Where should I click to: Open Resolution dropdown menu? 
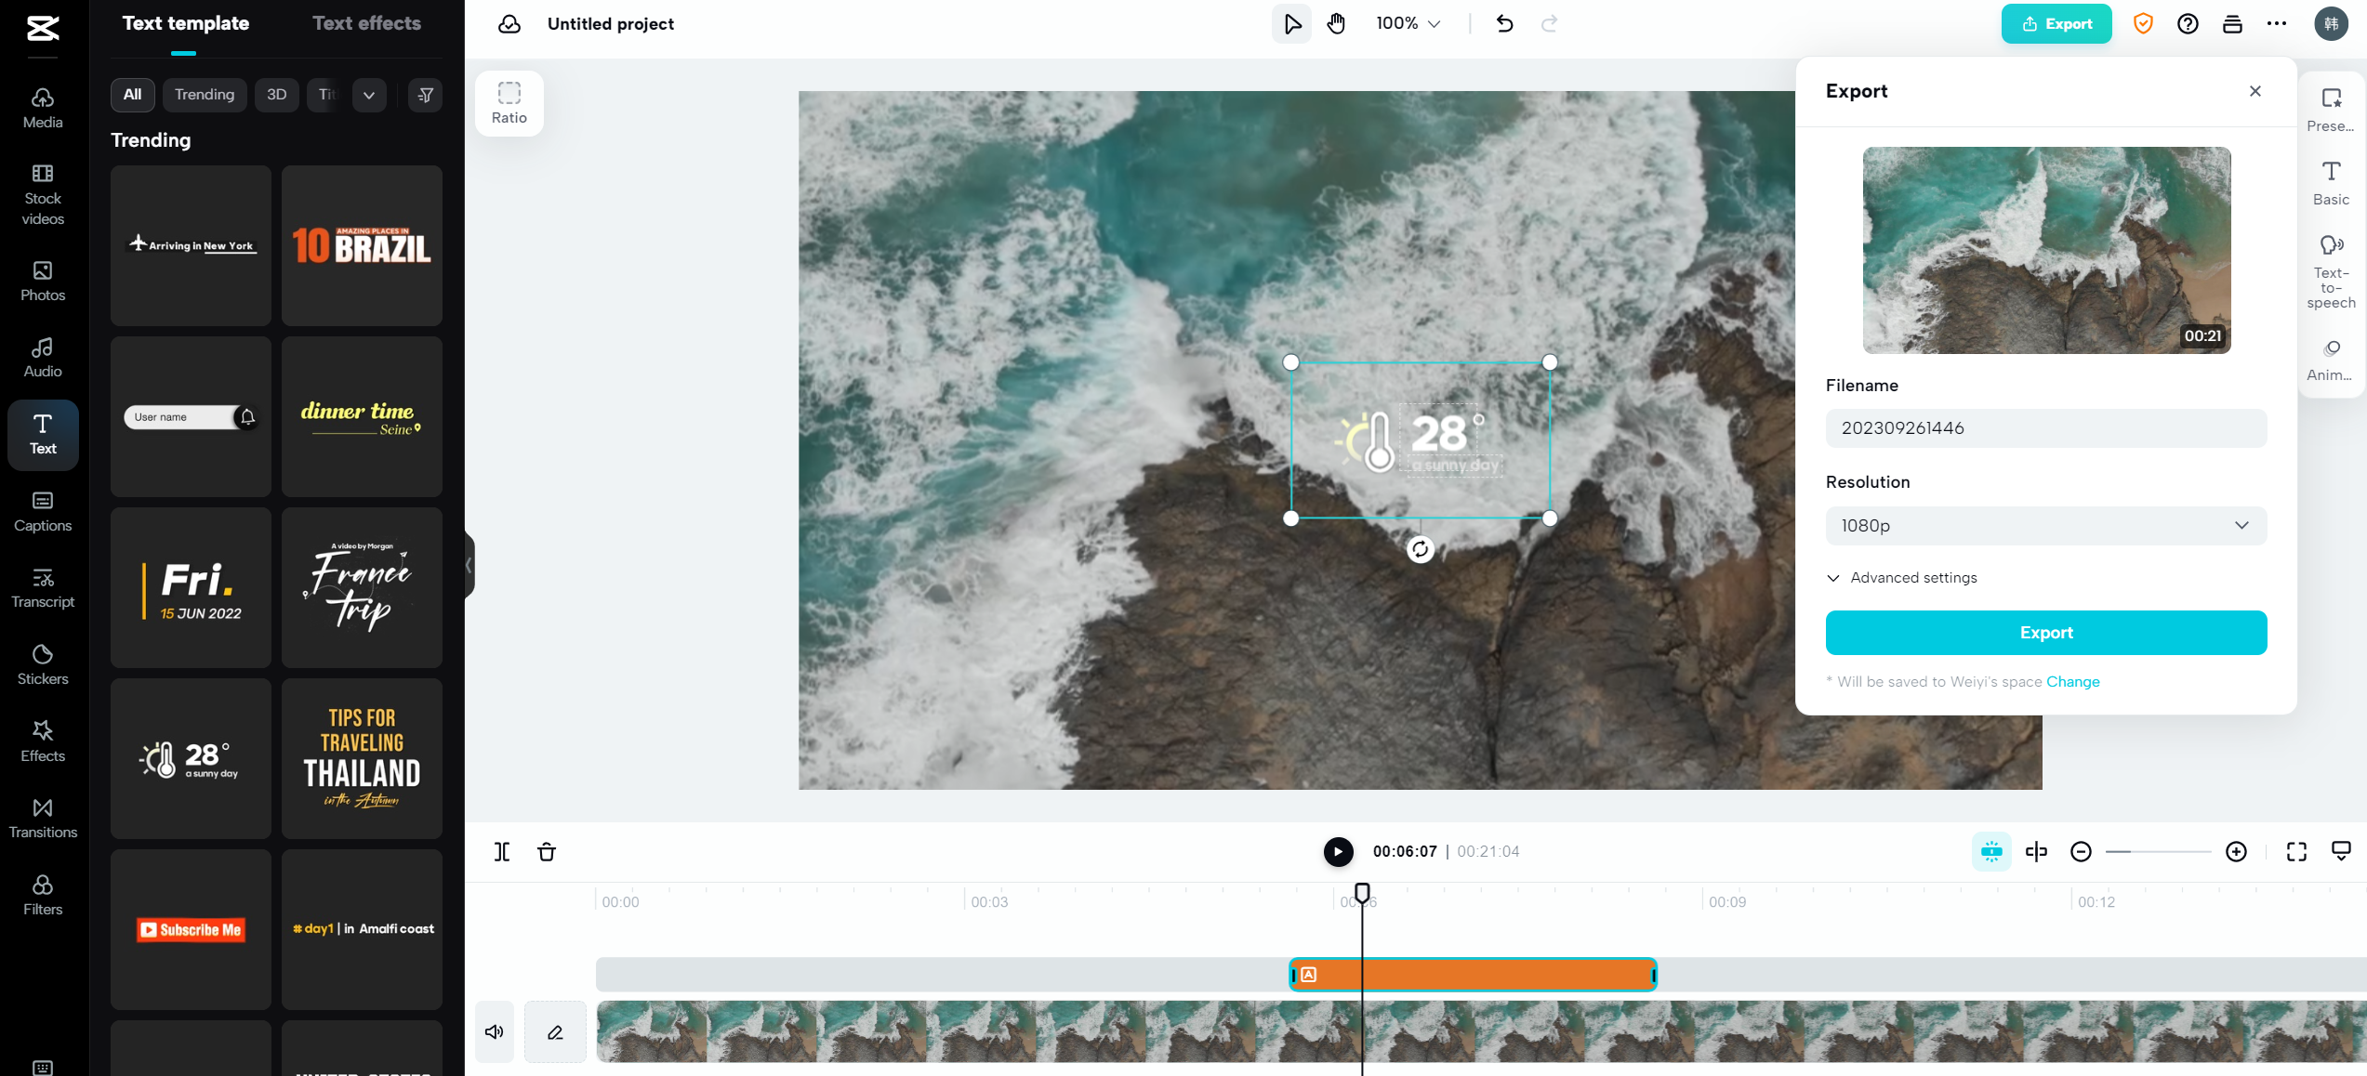pos(2045,525)
